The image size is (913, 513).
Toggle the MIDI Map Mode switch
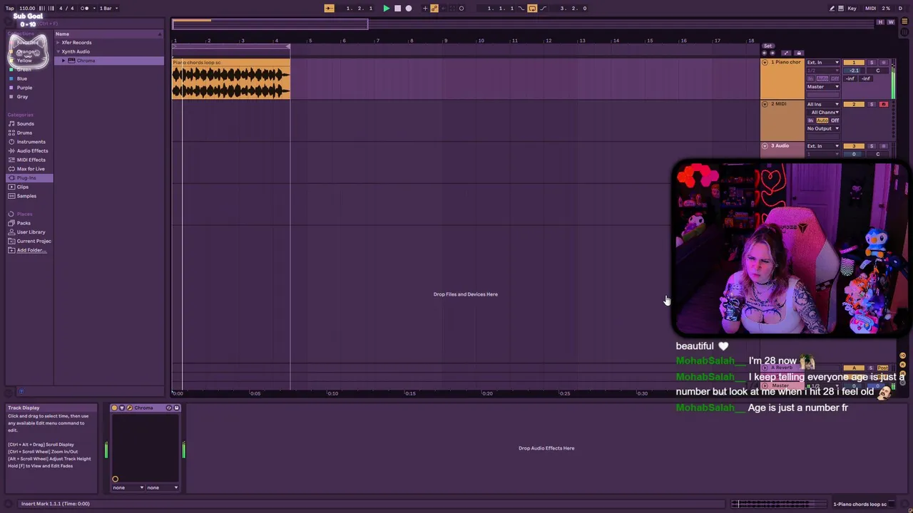pos(870,8)
